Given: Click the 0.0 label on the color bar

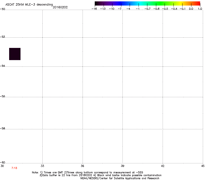Looking at the screenshot, I should 191,9.
